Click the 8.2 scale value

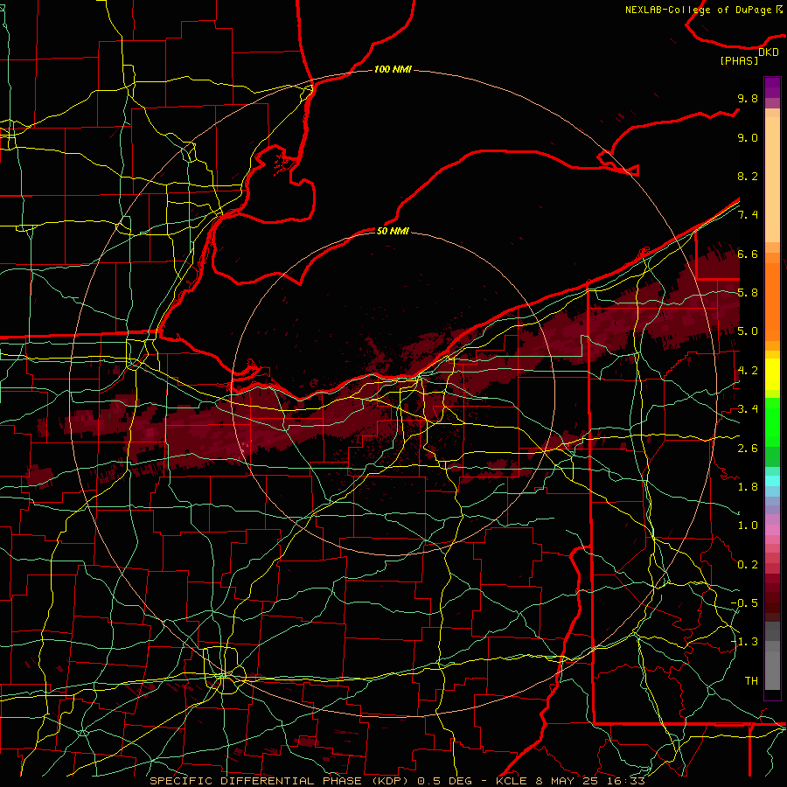(x=748, y=176)
